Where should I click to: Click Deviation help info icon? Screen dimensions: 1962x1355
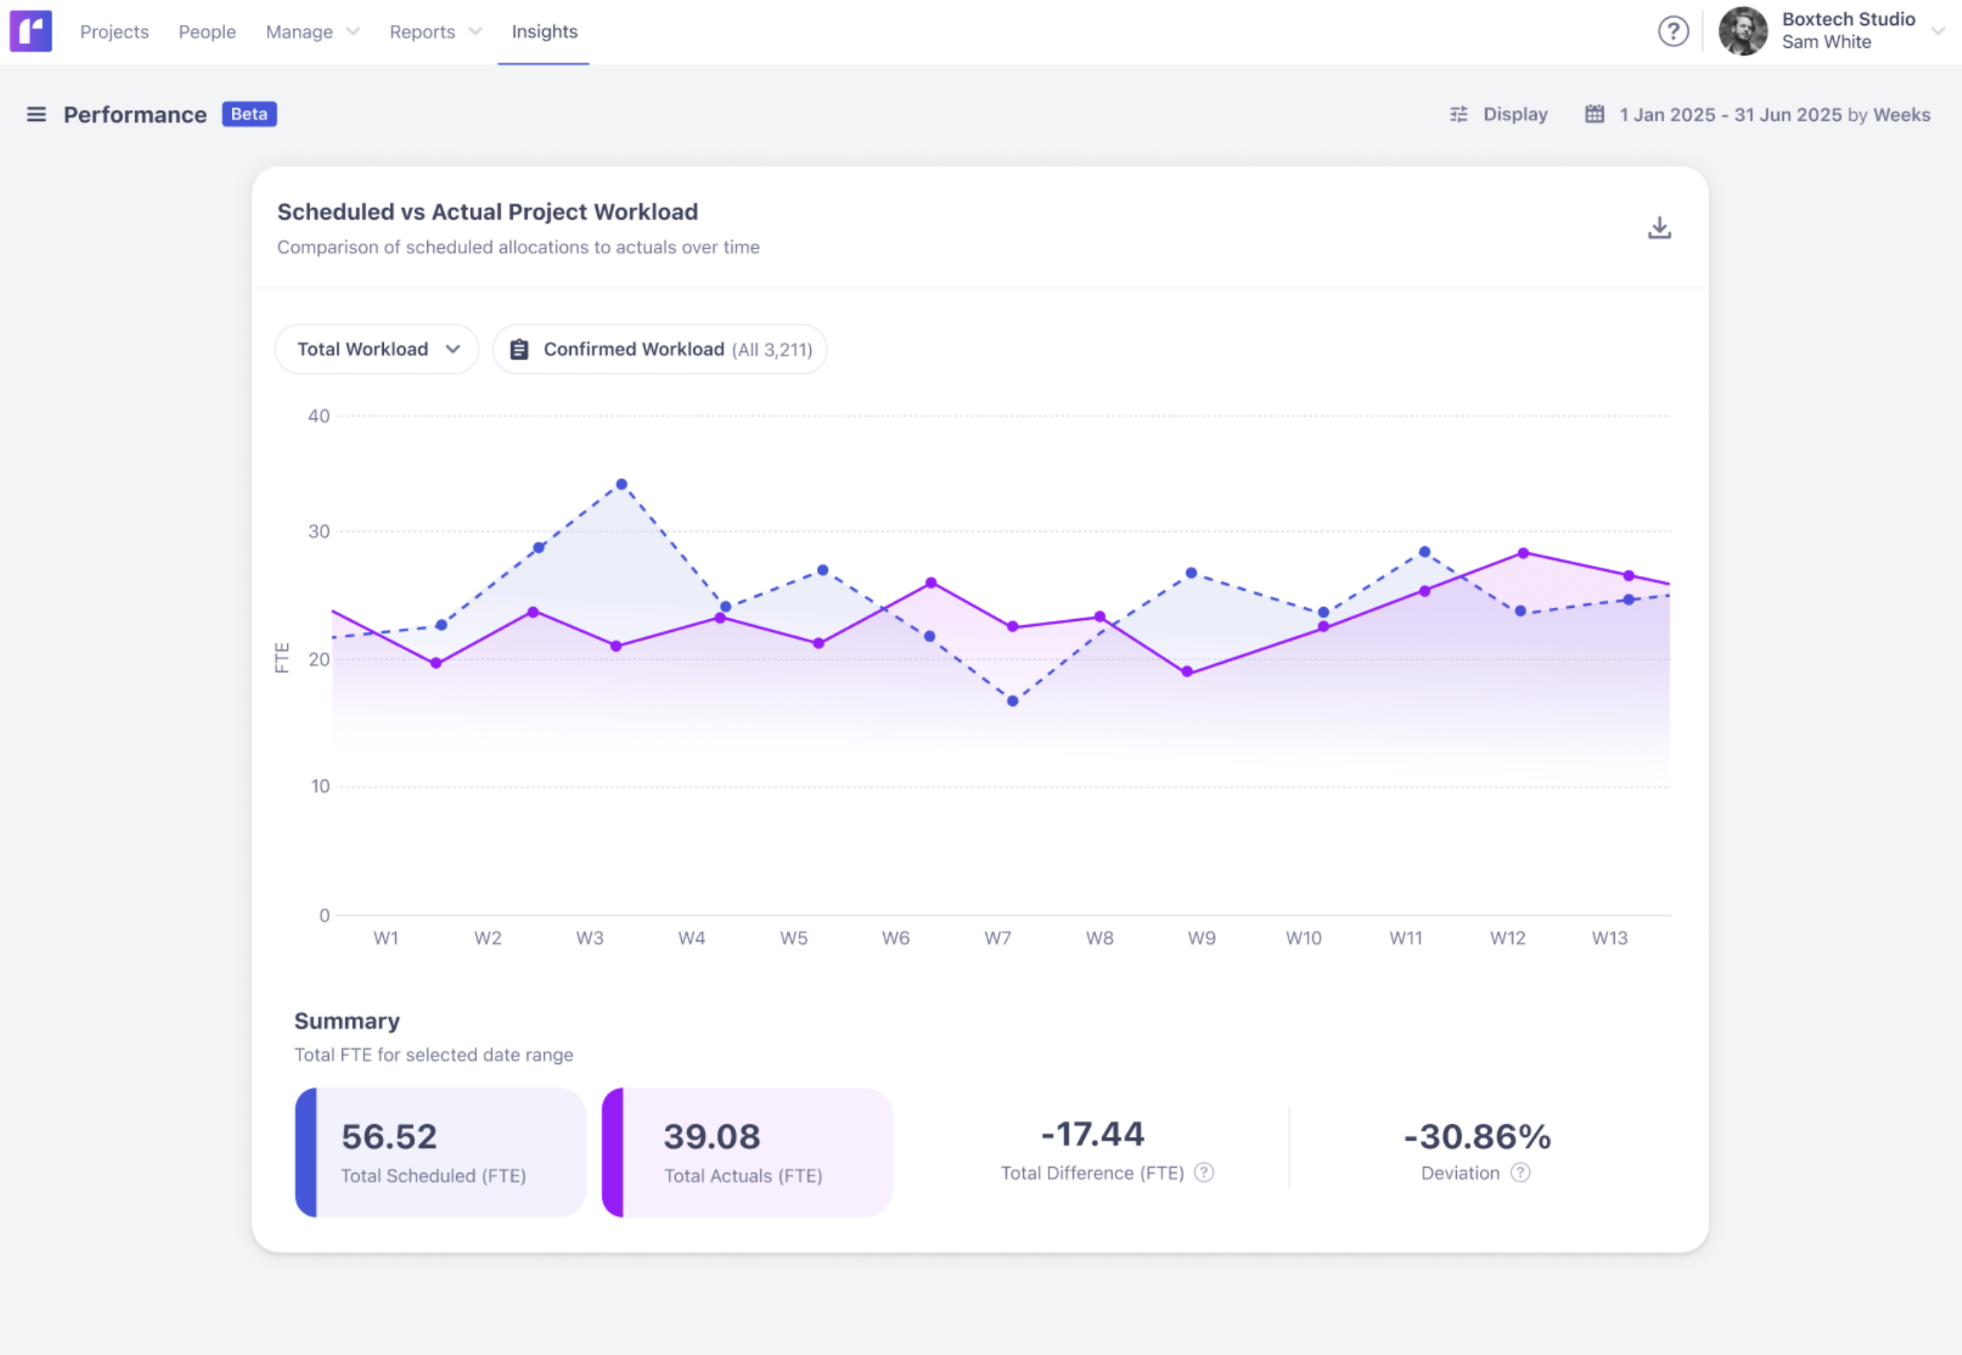pyautogui.click(x=1520, y=1173)
